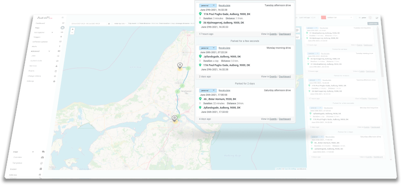Open the Trips cloud icon in sidebar

coord(62,28)
